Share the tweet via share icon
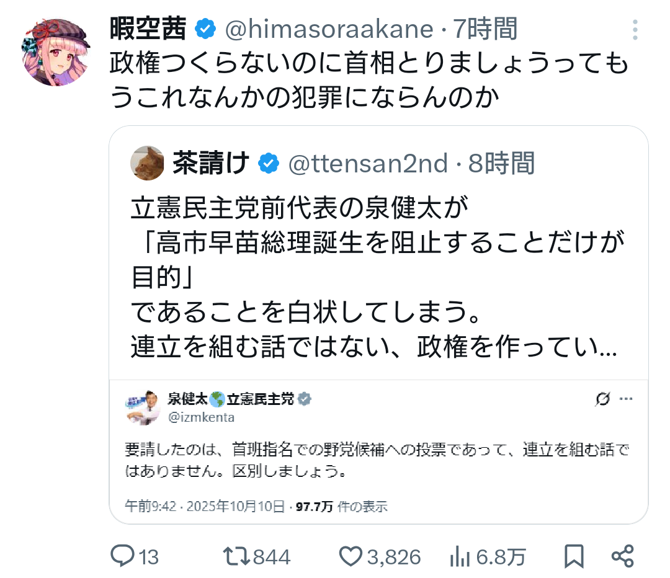This screenshot has height=578, width=670. [x=622, y=556]
